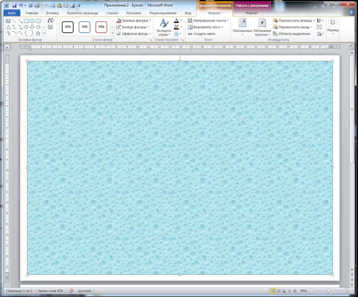358x297 pixels.
Task: Open the Word Help question mark icon
Action: (x=353, y=13)
